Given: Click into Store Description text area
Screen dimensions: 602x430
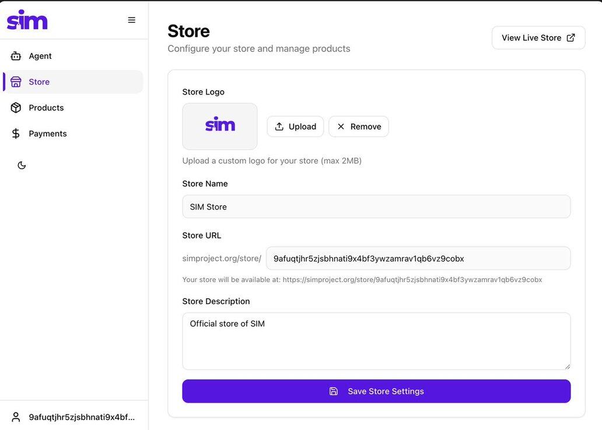Looking at the screenshot, I should (376, 341).
